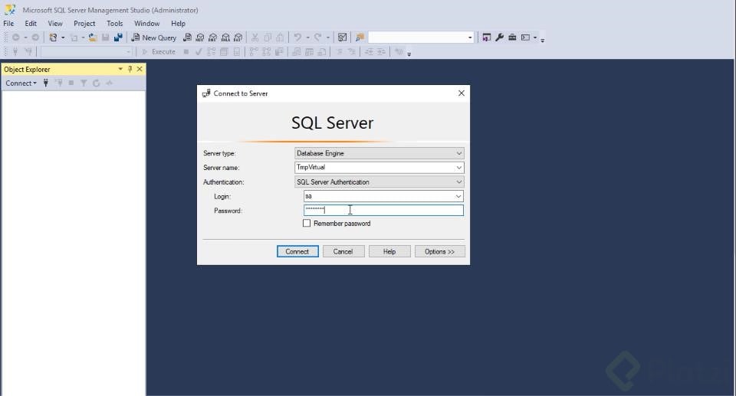This screenshot has height=396, width=736.
Task: Click the Toolbox icon in toolbar
Action: (512, 38)
